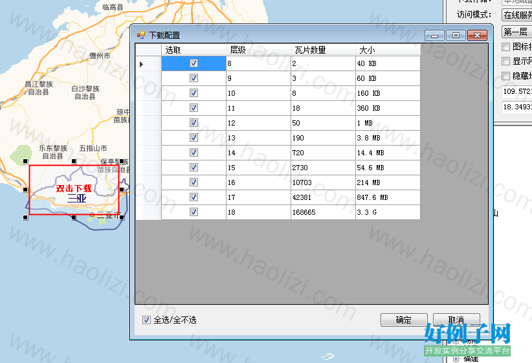Click 五指山市 label on the map
Viewport: 532px width, 363px height.
click(x=93, y=148)
